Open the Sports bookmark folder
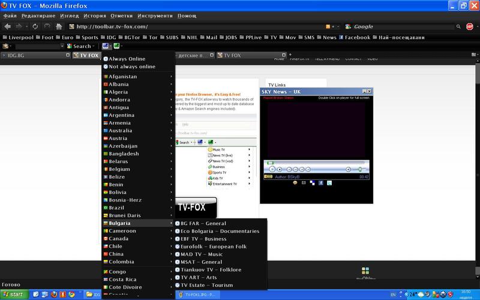The width and height of the screenshot is (480, 300). click(87, 37)
